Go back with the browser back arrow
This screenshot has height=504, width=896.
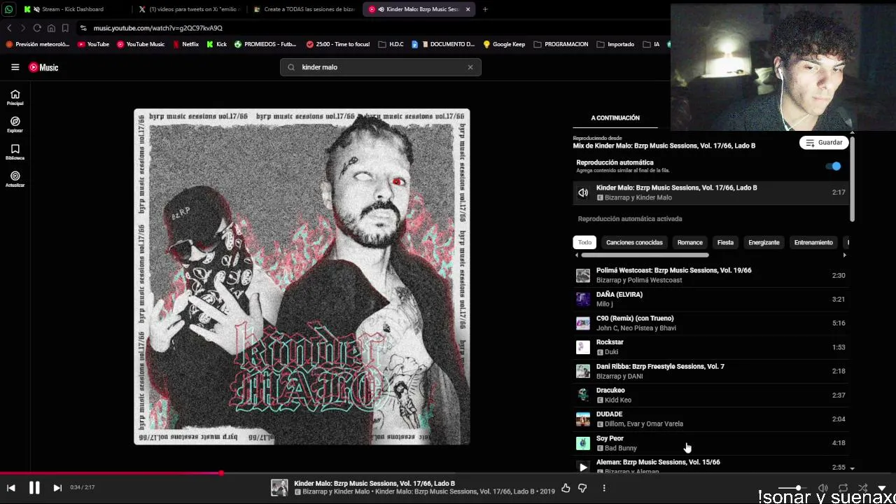[x=9, y=28]
